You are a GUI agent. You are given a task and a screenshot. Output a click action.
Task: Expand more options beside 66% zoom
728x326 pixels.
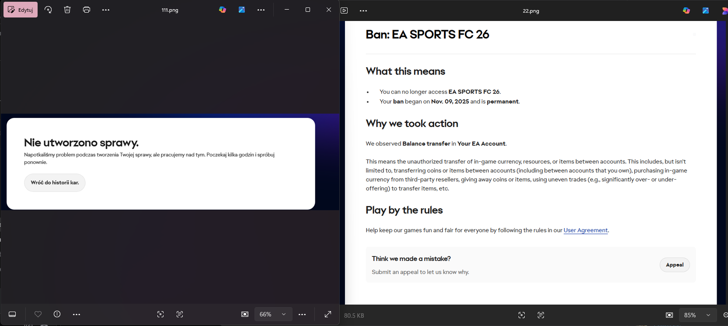[302, 314]
